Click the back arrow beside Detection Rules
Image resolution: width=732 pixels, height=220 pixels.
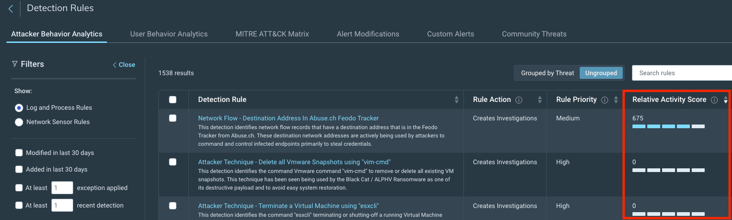coord(11,9)
